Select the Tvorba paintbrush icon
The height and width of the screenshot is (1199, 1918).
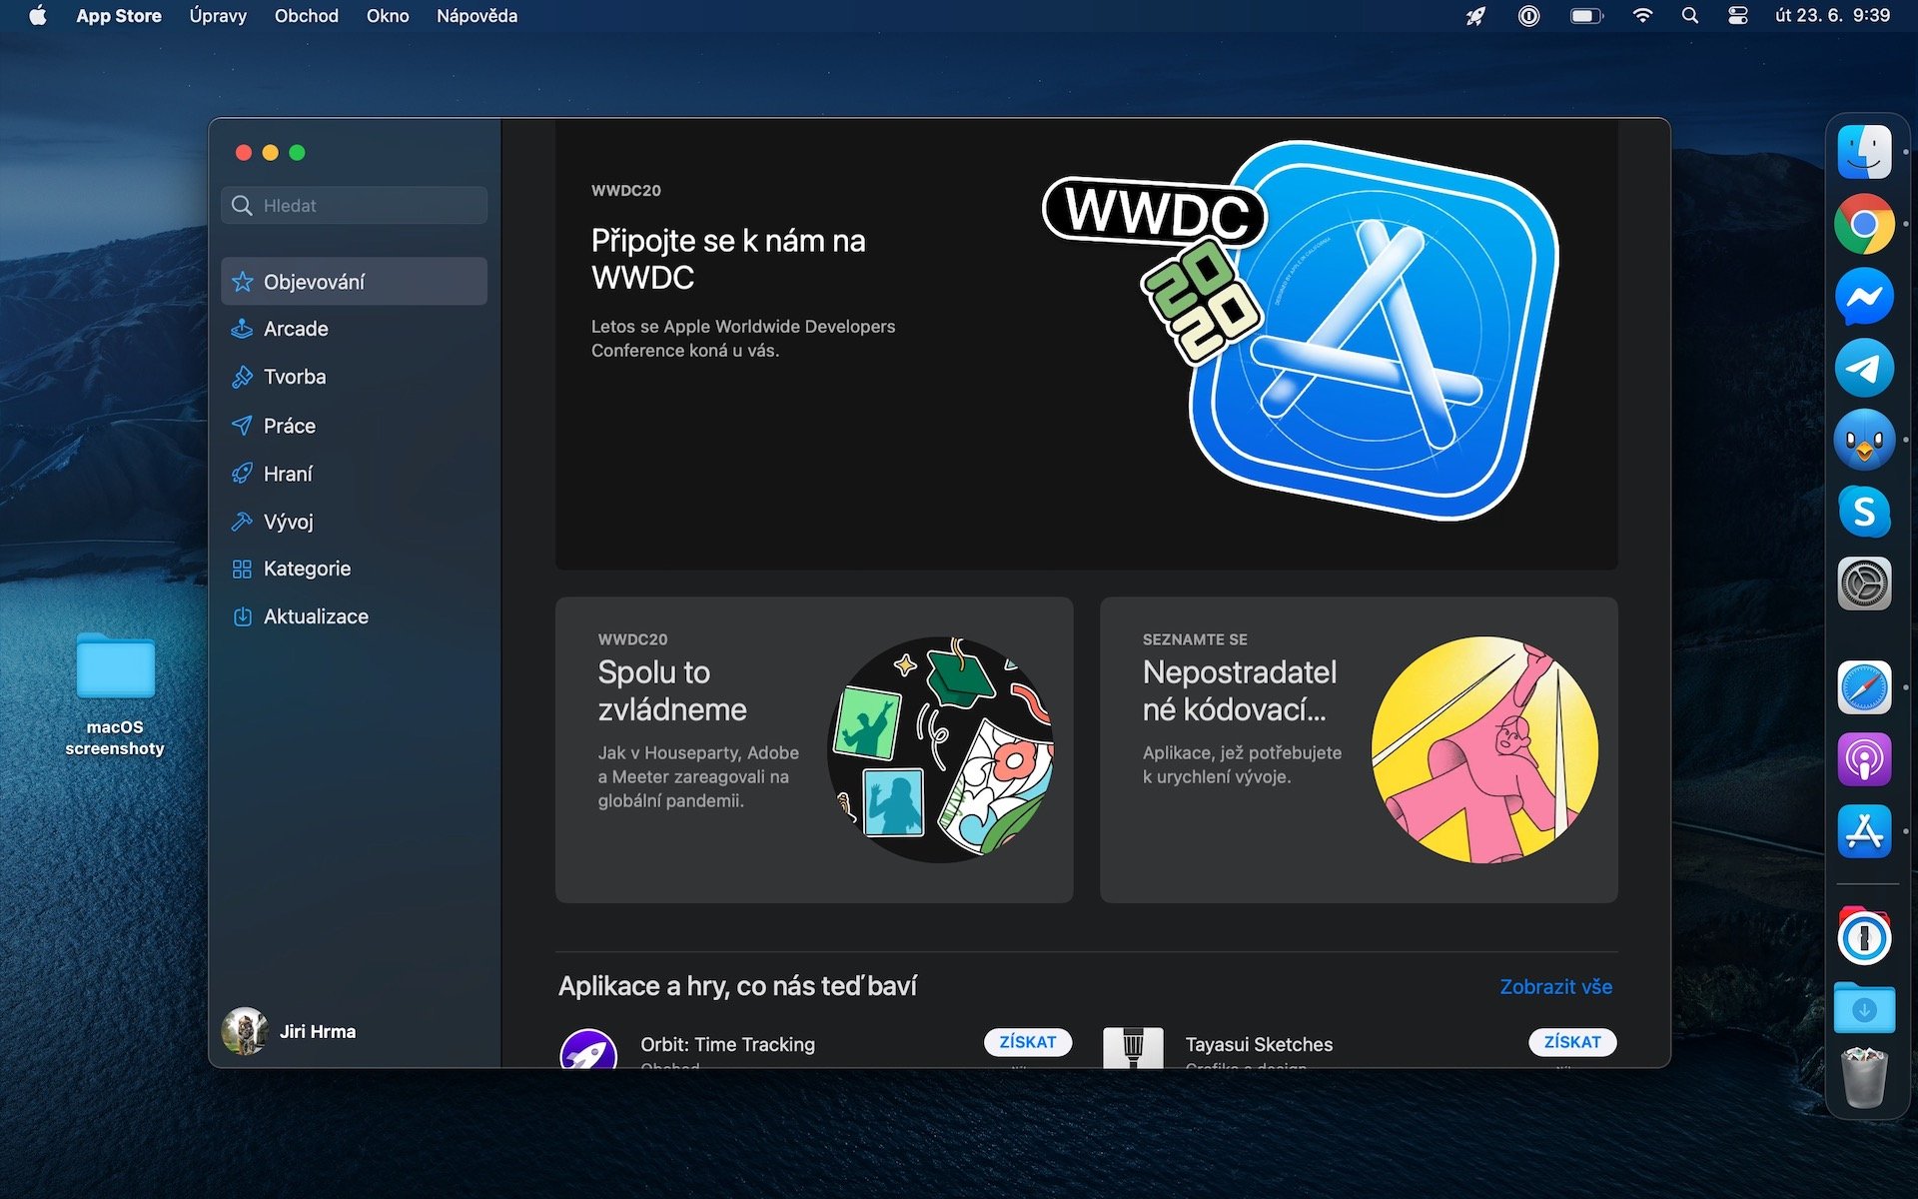(242, 377)
